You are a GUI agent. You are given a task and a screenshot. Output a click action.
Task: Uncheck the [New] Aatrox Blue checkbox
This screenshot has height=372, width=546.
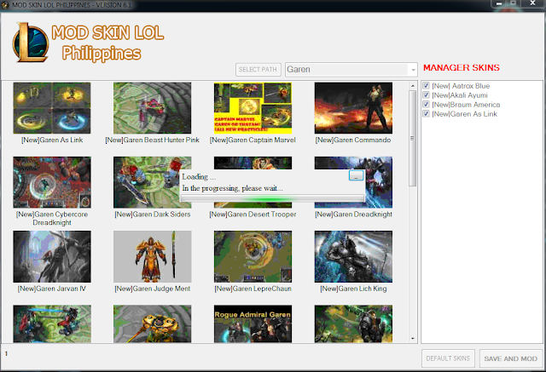[426, 86]
